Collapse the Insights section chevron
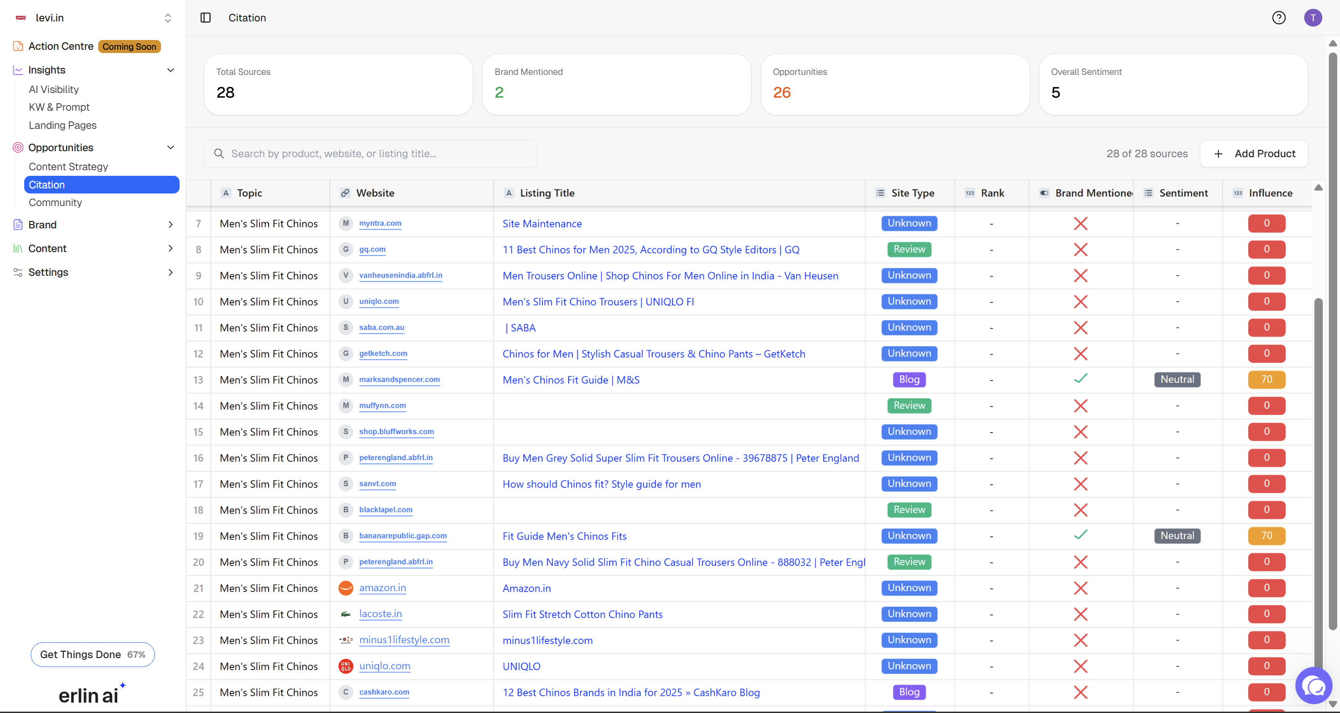Viewport: 1340px width, 713px height. (170, 70)
